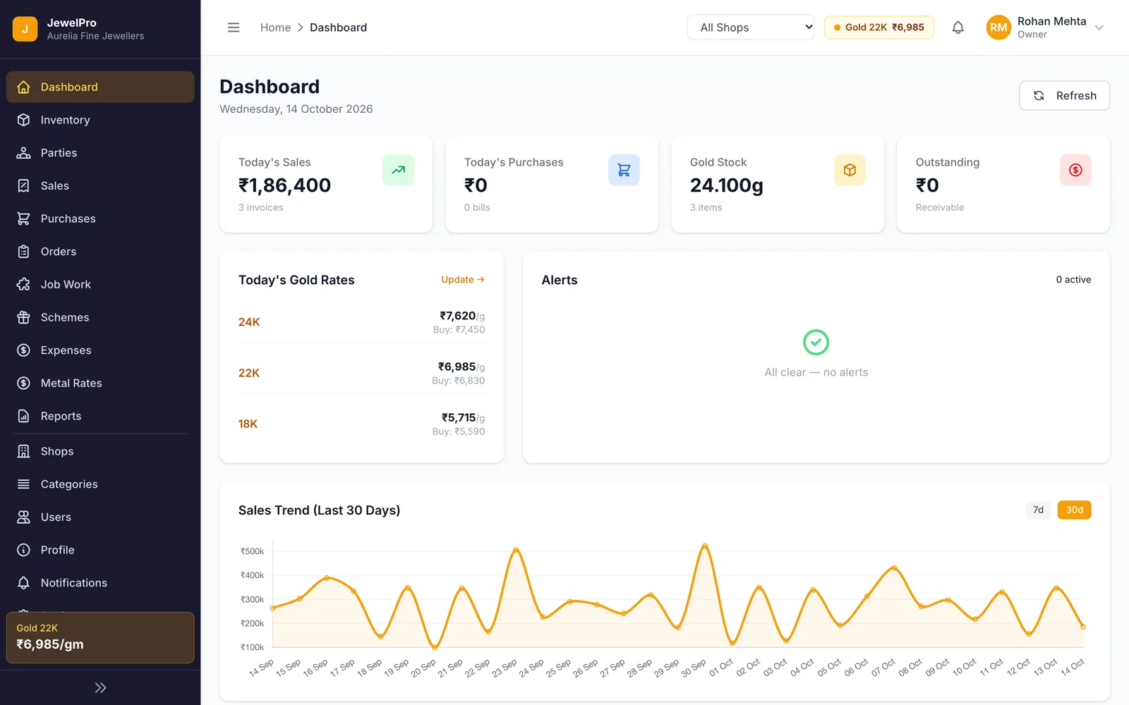Screen dimensions: 1129x705
Task: Click the Users people icon
Action: [x=23, y=517]
